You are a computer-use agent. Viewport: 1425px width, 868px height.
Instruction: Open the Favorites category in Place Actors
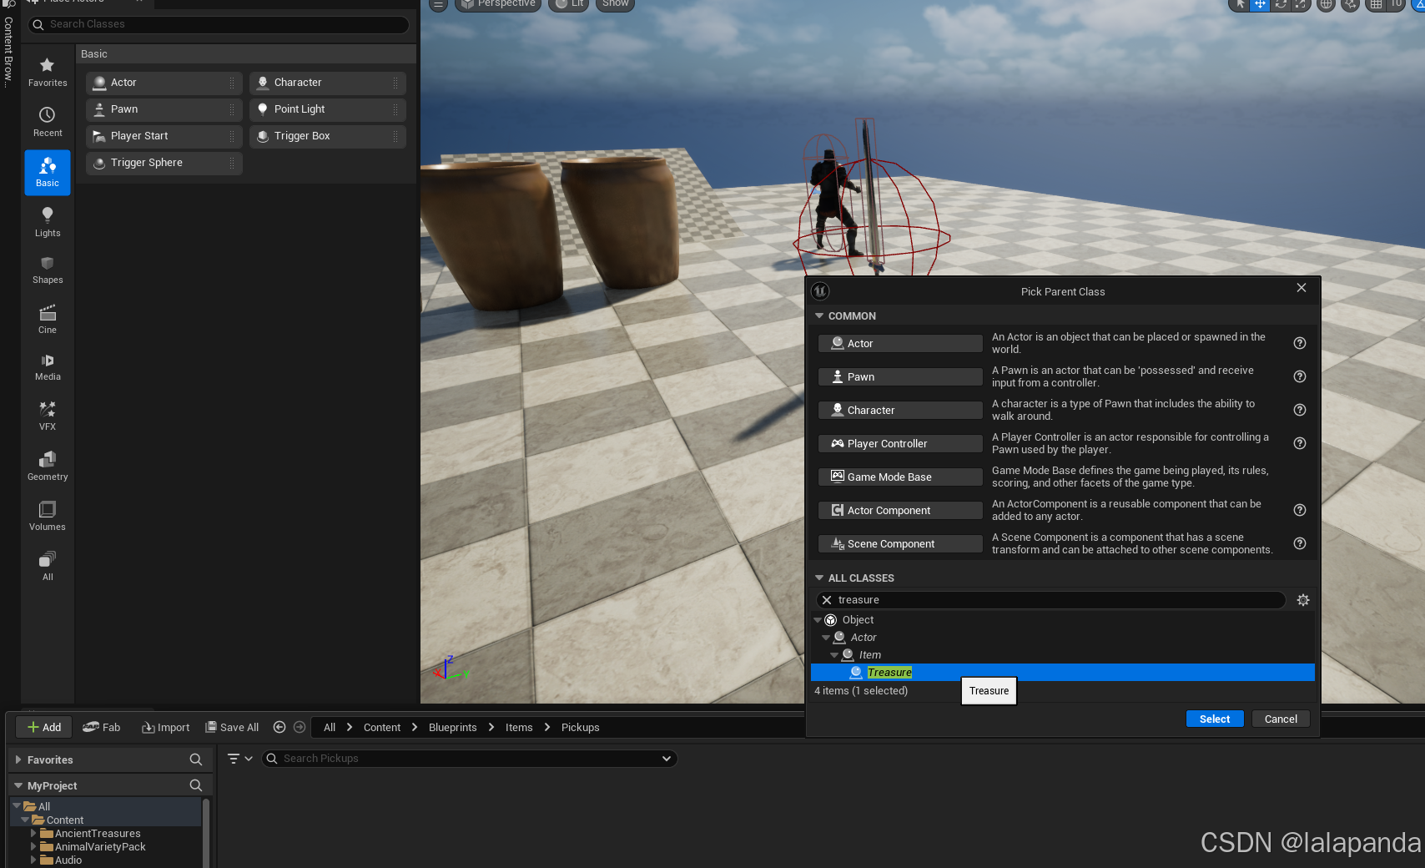click(x=48, y=72)
